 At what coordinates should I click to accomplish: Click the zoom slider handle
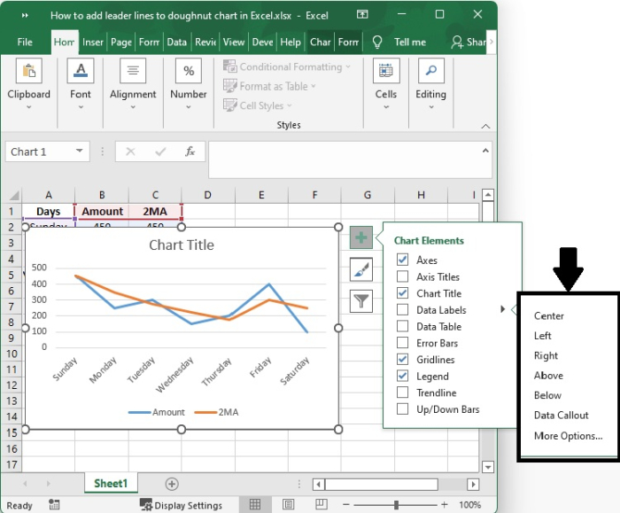[x=396, y=505]
